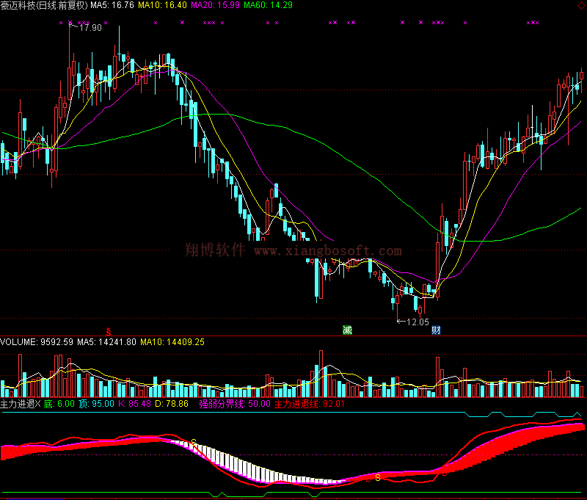
Task: Click the 强弱分界线: 50.00 label
Action: 234,404
